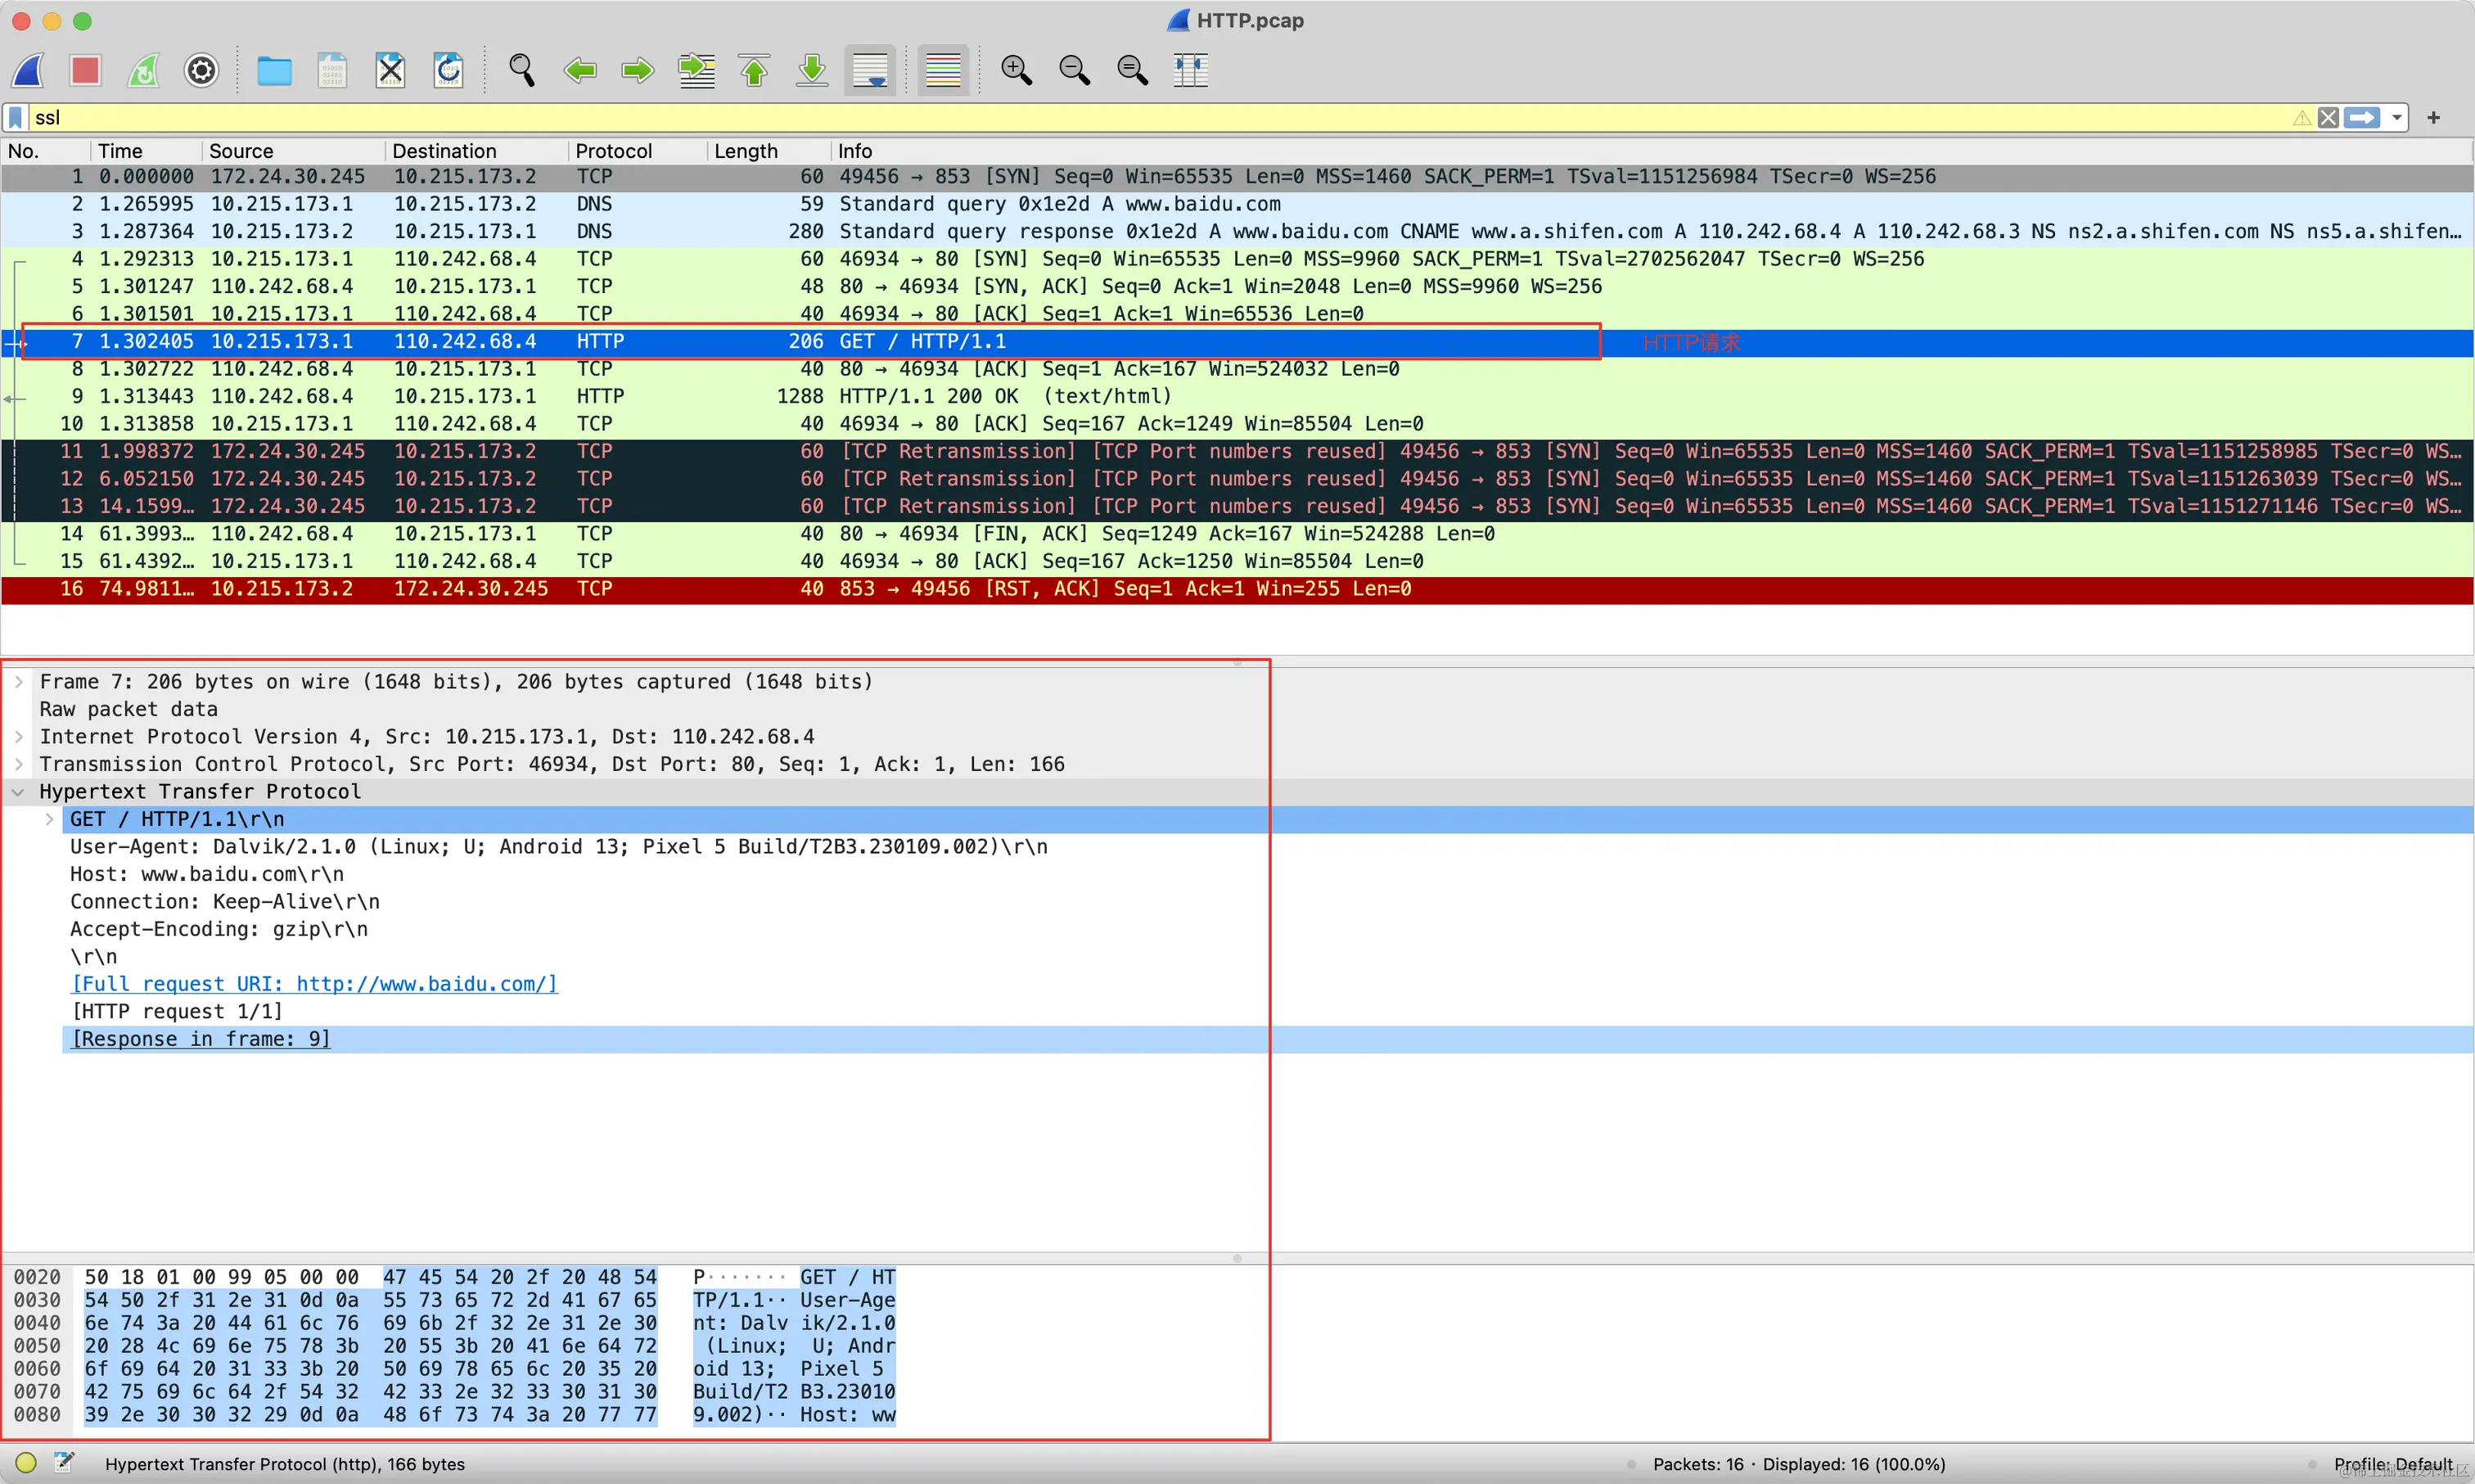
Task: Sort by the Protocol column header
Action: point(613,151)
